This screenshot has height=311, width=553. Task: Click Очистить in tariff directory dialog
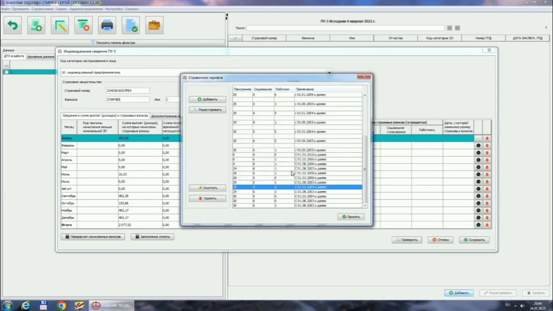[207, 188]
